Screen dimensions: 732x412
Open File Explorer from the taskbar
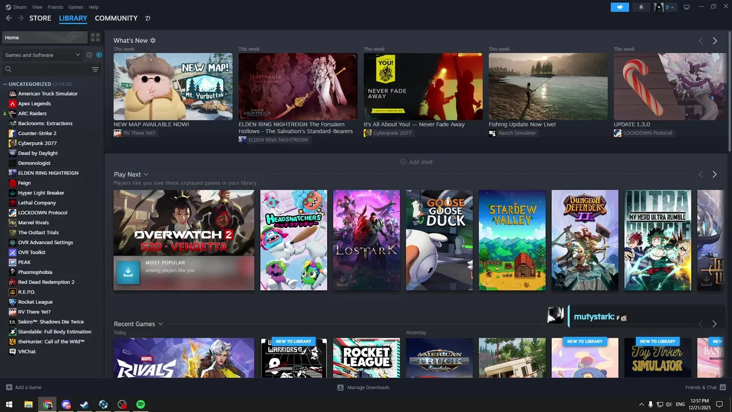tap(28, 405)
